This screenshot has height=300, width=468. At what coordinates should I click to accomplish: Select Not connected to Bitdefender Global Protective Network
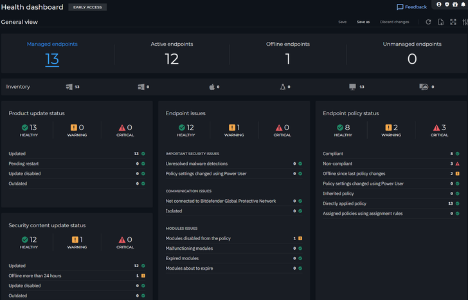click(234, 201)
